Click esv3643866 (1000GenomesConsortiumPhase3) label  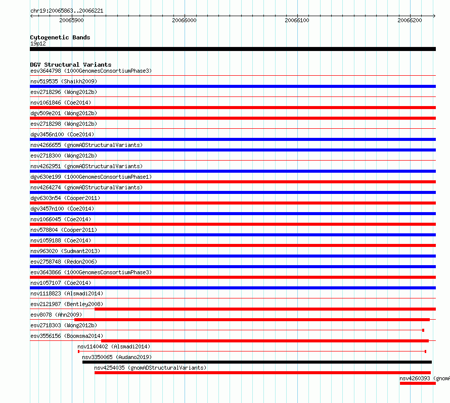point(91,272)
